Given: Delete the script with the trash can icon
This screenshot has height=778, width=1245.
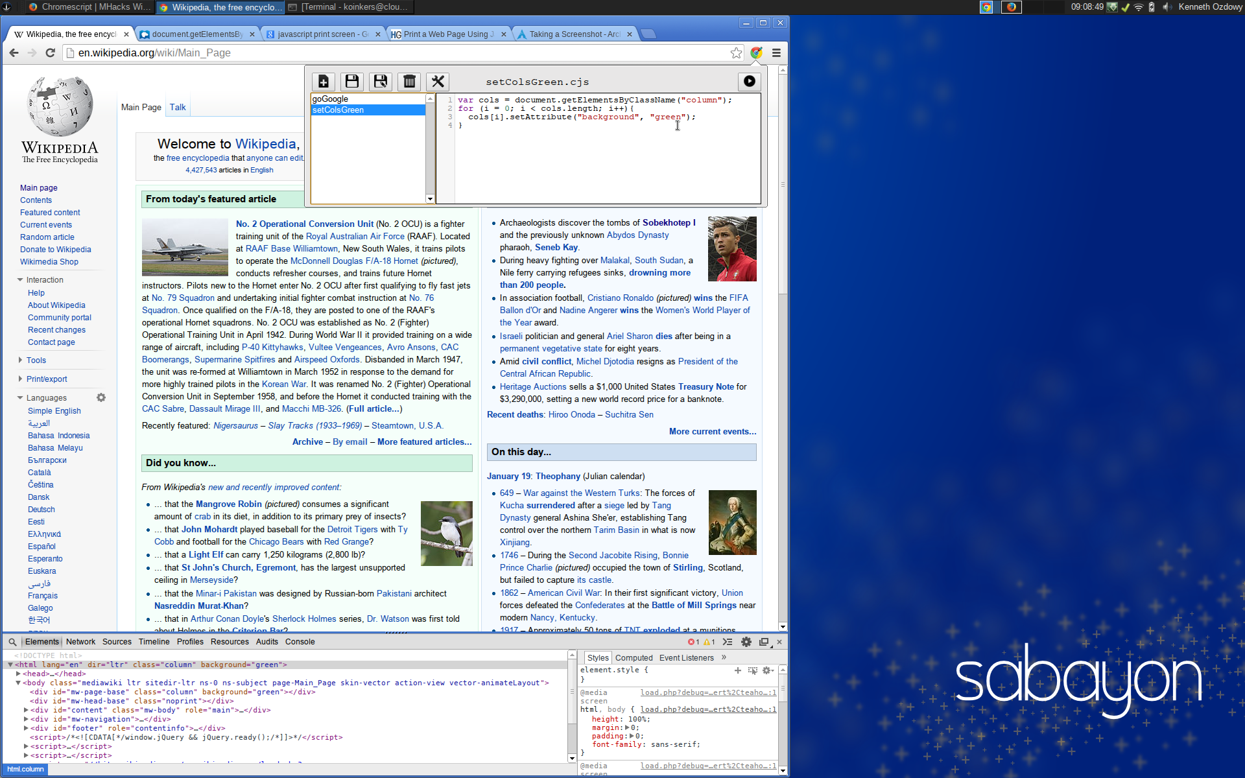Looking at the screenshot, I should [409, 81].
